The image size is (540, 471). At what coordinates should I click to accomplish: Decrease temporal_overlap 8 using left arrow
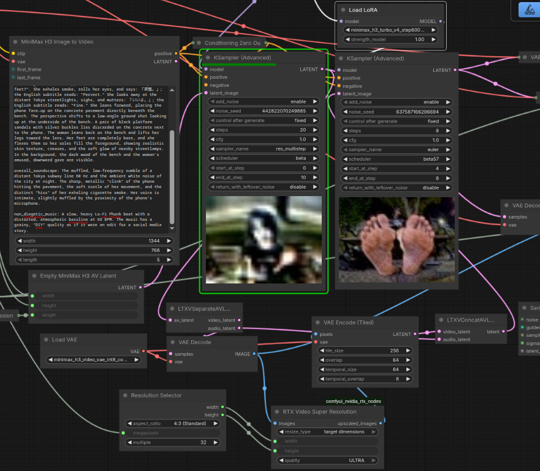click(x=322, y=379)
